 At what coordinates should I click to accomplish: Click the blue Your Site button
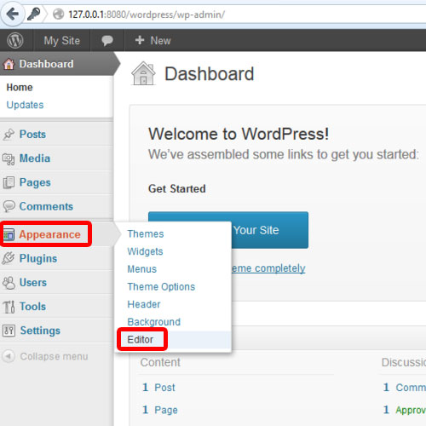[270, 230]
